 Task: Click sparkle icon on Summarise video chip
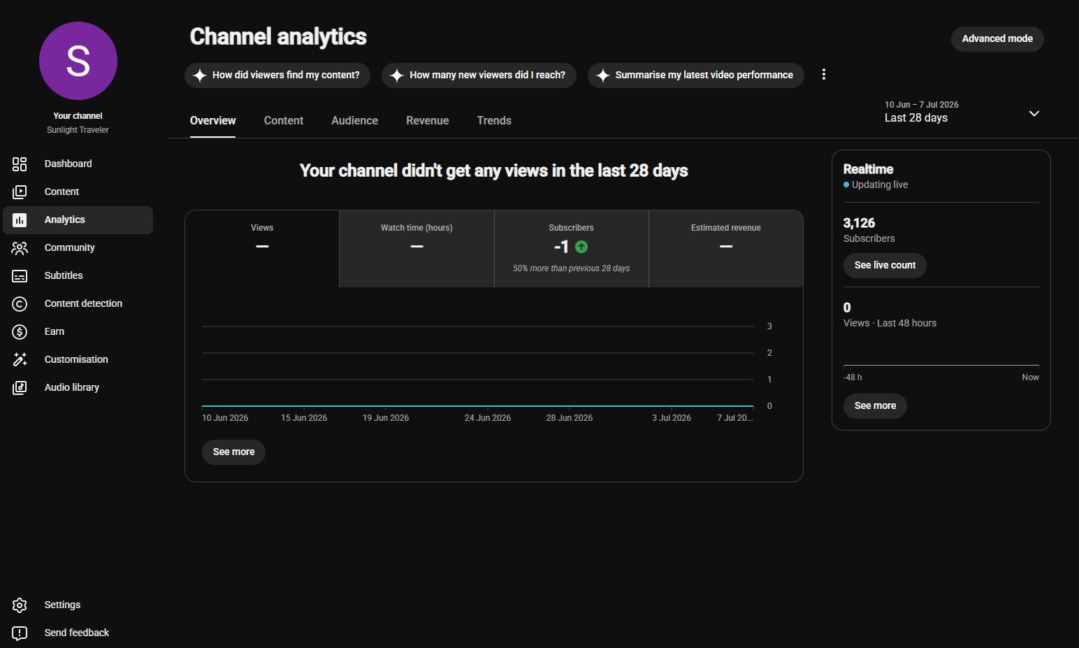click(x=603, y=75)
